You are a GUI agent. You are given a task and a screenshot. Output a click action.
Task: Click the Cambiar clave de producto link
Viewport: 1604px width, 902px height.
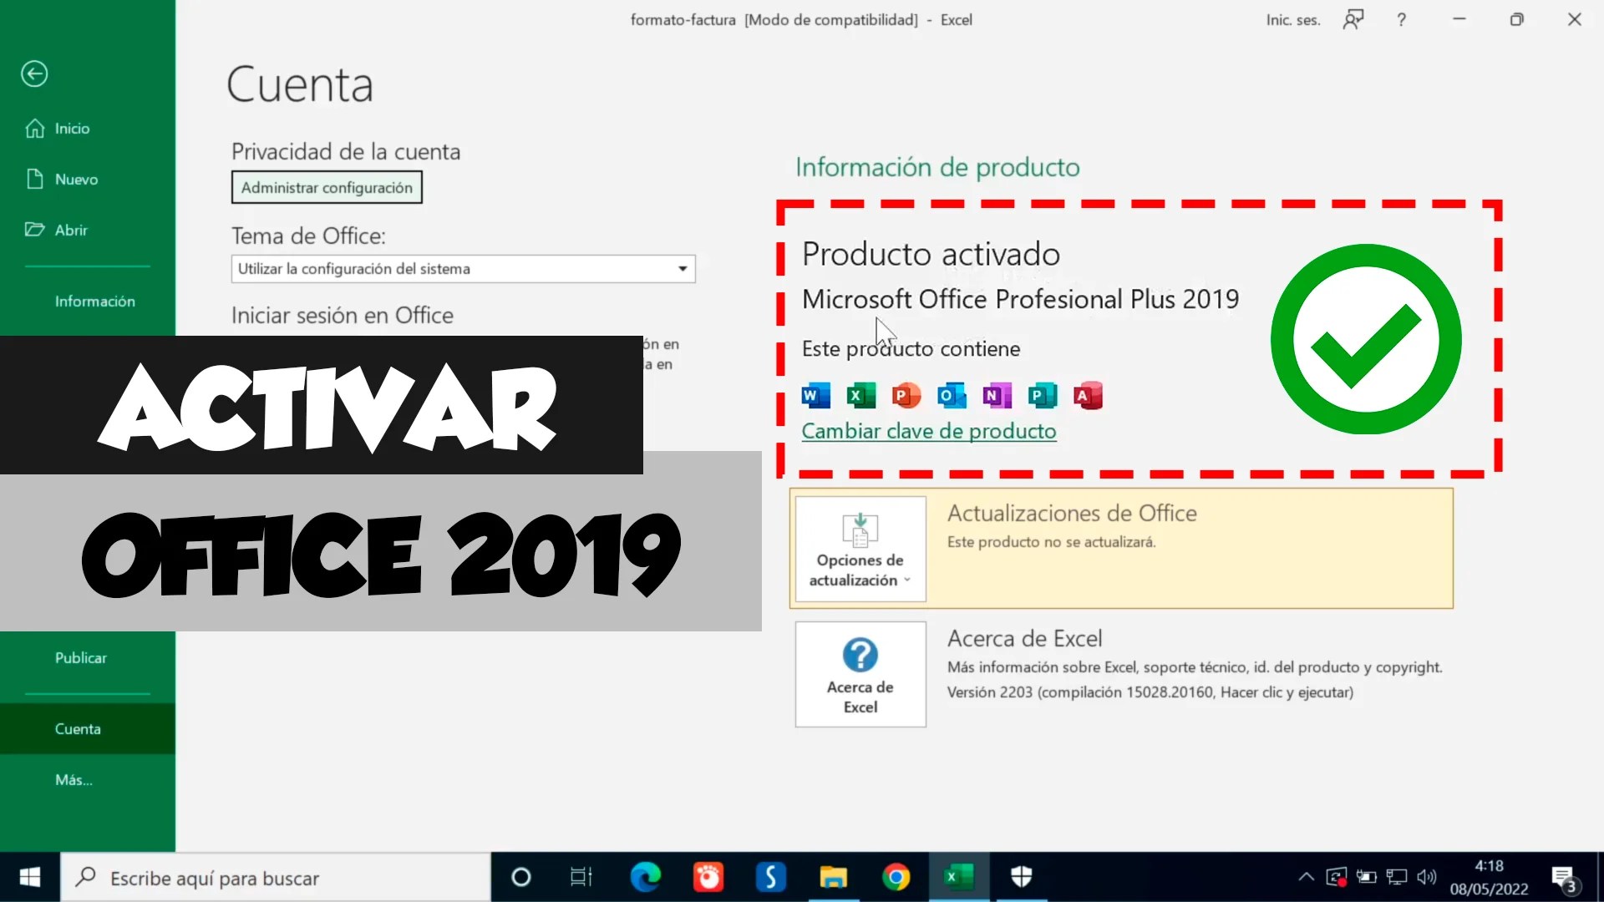coord(928,432)
